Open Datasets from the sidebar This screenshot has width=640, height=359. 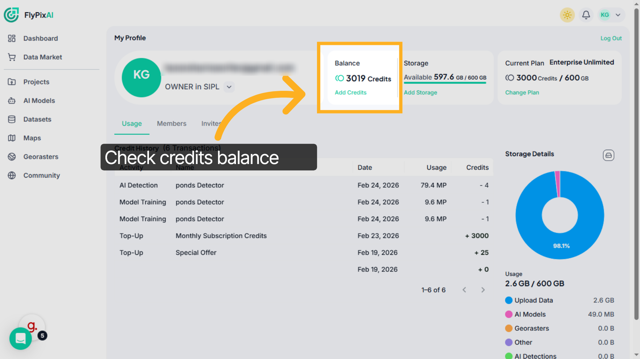(x=37, y=119)
